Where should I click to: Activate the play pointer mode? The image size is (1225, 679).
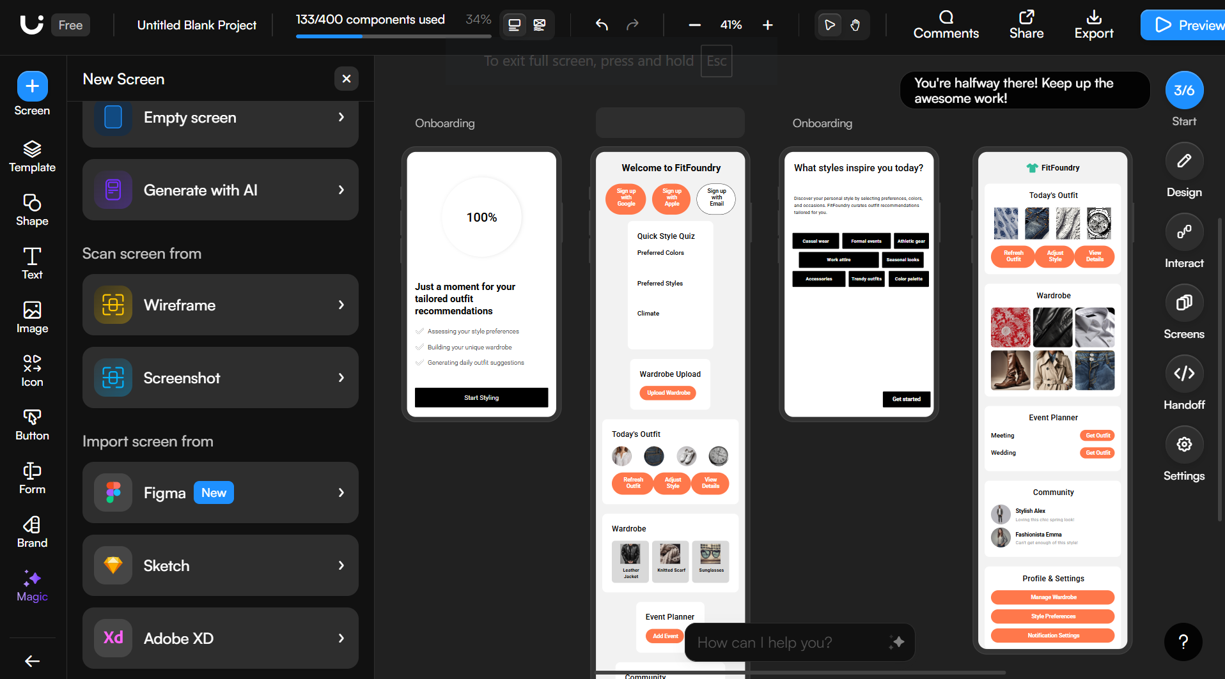click(829, 25)
